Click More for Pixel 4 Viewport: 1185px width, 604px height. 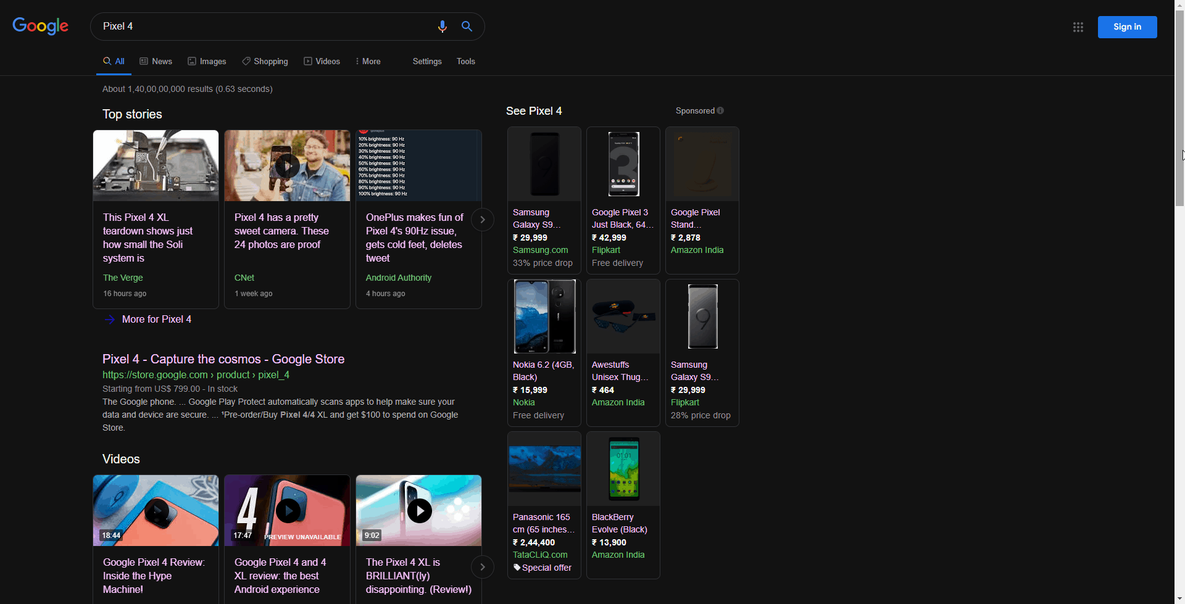point(156,319)
